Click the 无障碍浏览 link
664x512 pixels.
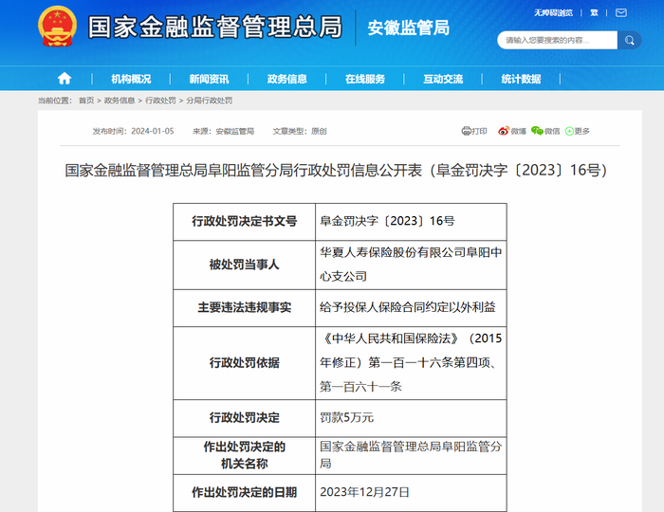[x=553, y=13]
